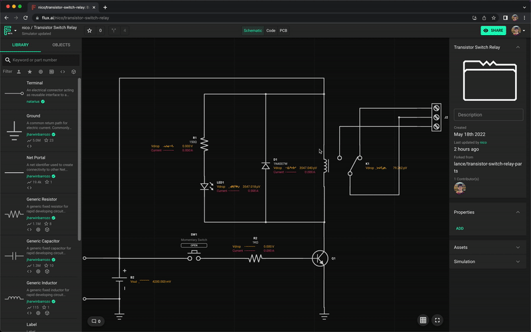This screenshot has width=531, height=332.
Task: Select the Terminal library part
Action: [x=39, y=93]
